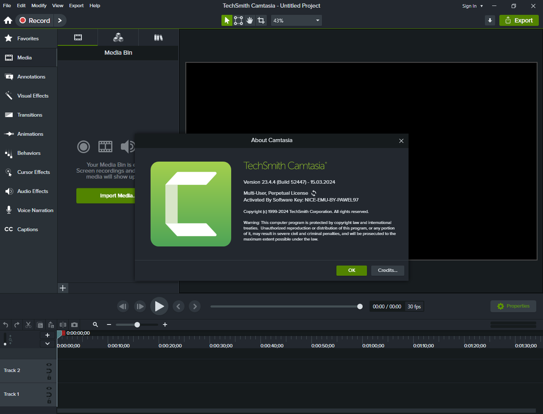Click the Import Media button
The height and width of the screenshot is (414, 543).
coord(106,196)
